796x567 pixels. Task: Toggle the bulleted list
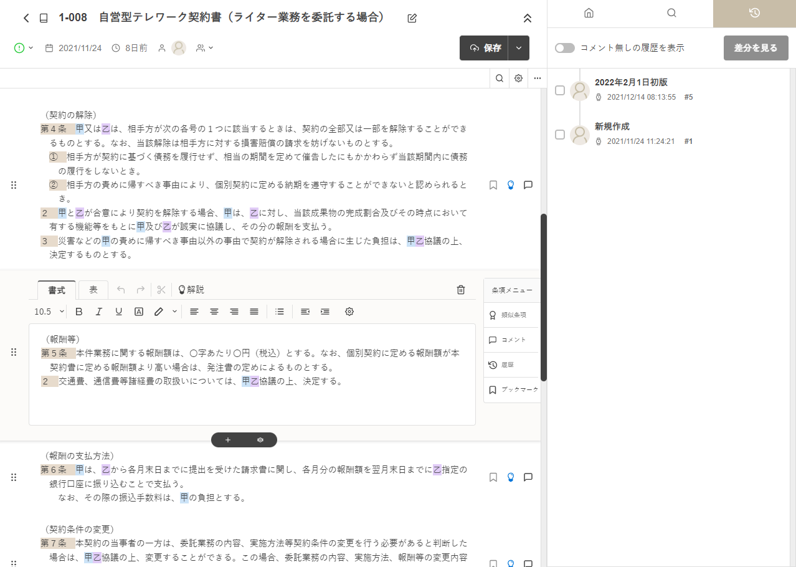(280, 312)
